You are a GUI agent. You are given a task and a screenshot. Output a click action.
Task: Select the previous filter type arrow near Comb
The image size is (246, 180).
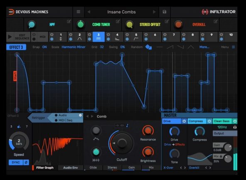click(x=88, y=116)
